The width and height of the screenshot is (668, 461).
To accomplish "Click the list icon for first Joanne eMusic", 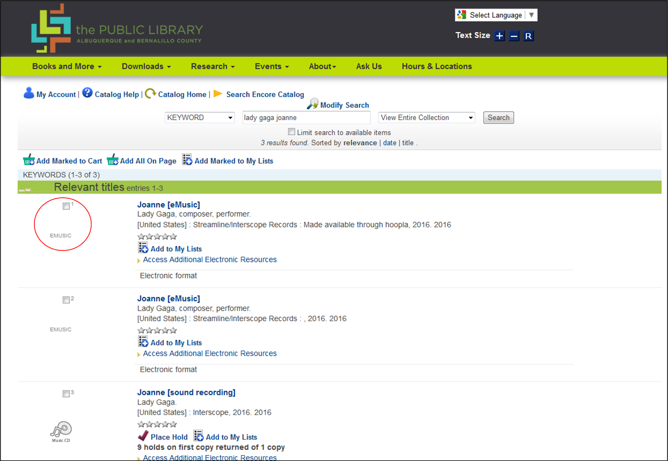I will (x=143, y=247).
